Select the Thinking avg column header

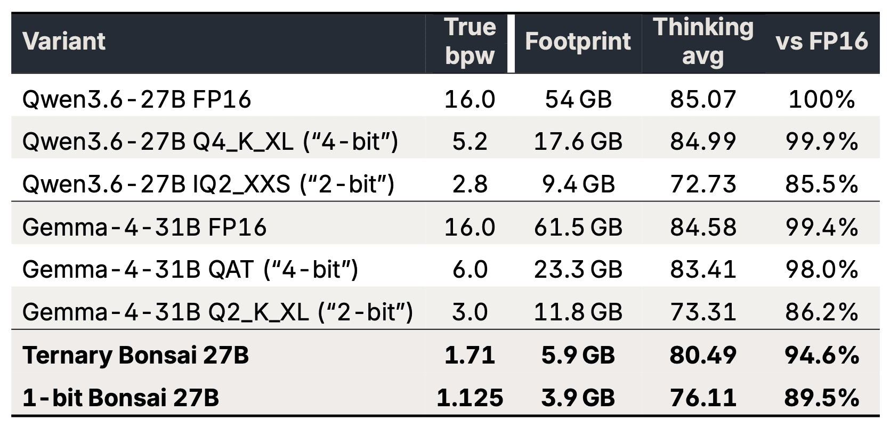(x=703, y=42)
